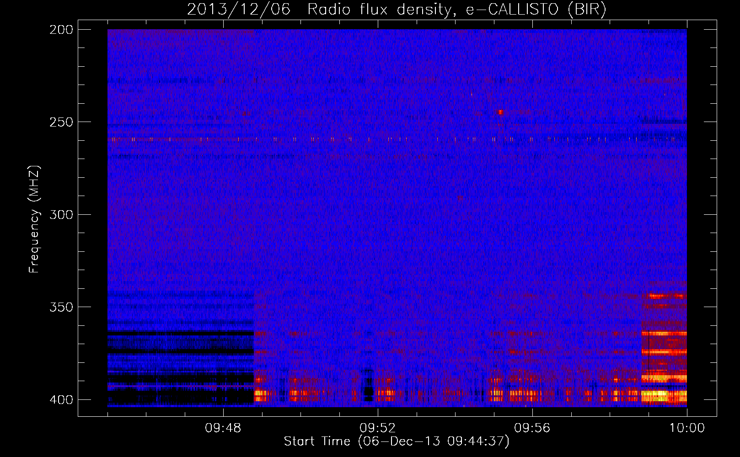
Task: Click the "250" frequency tick label
Action: pyautogui.click(x=61, y=122)
